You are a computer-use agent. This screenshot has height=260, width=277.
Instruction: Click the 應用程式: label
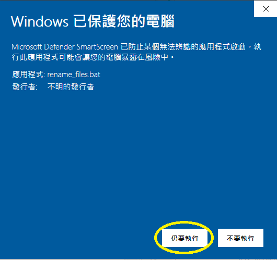click(29, 75)
